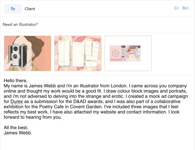195x150 pixels.
Task: Open the white tofu blocks illustration thumbnail
Action: point(78,53)
